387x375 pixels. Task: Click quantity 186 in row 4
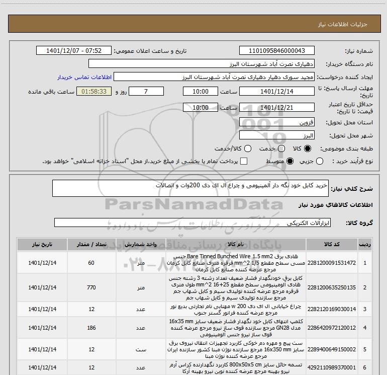coord(91,328)
